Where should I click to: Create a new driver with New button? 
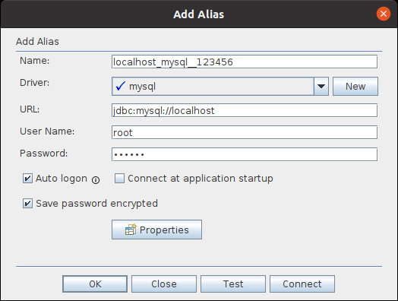[355, 87]
